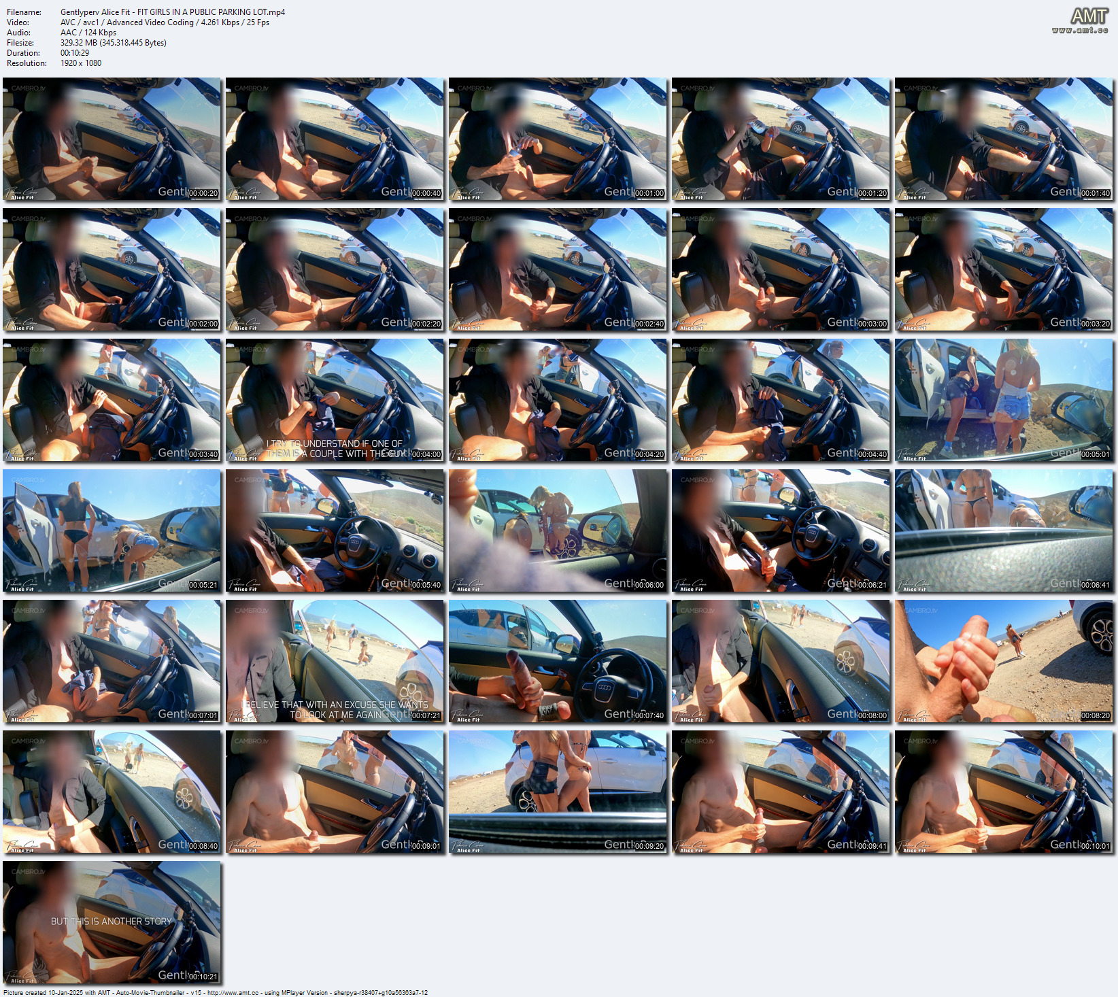Open the thumbnail at 00:05:01
The height and width of the screenshot is (997, 1118).
pos(1004,400)
